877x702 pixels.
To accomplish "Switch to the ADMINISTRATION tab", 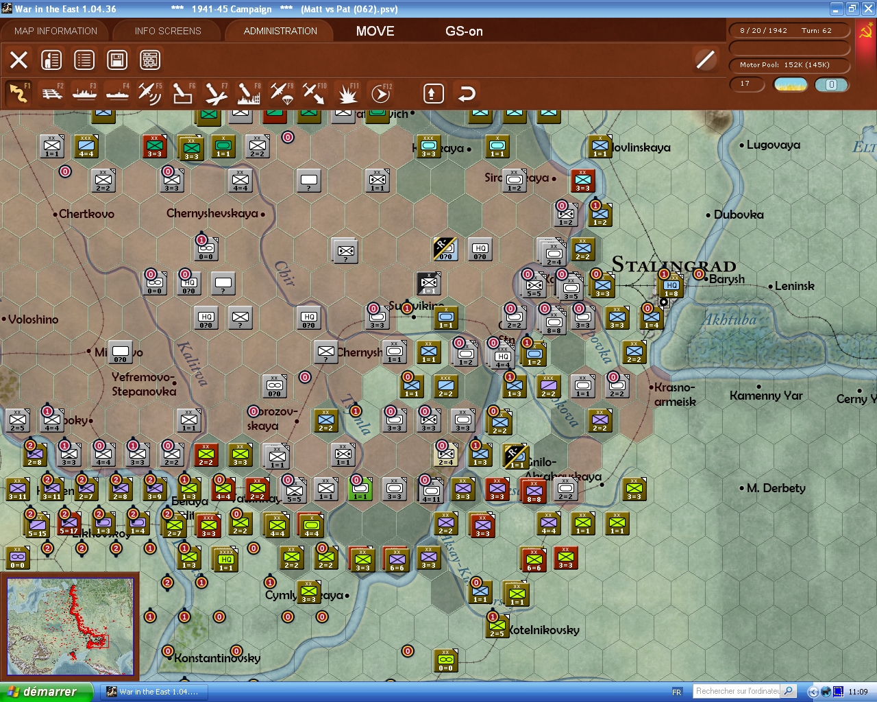I will pos(280,31).
